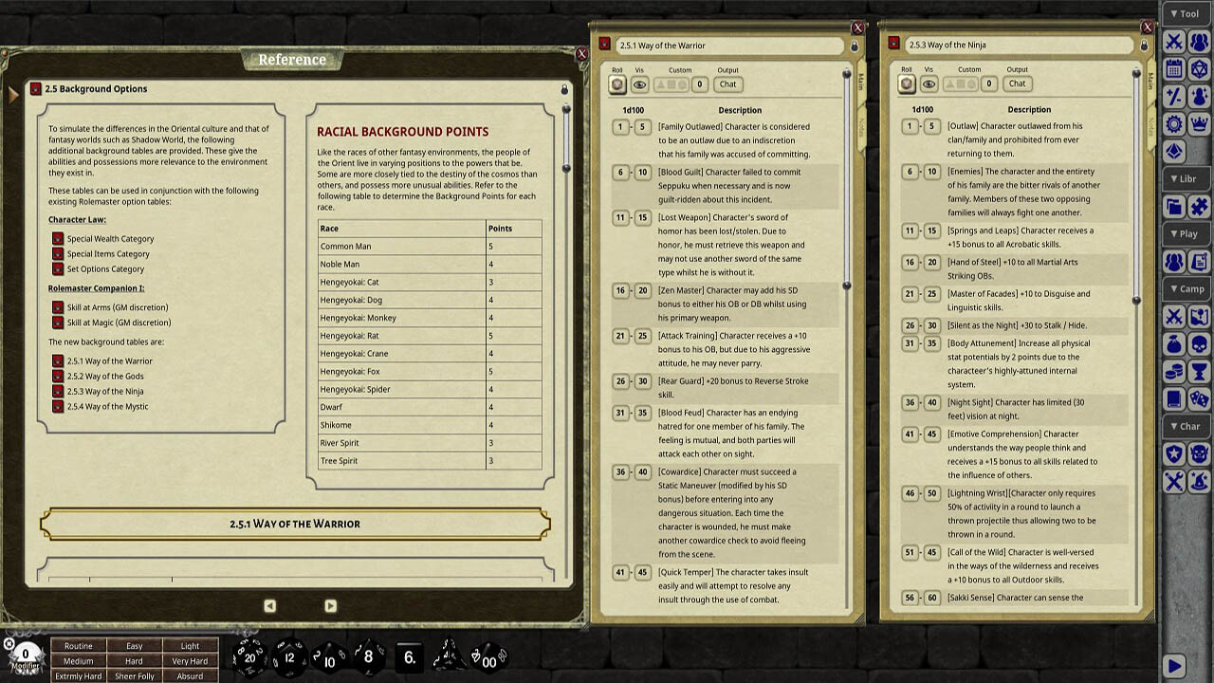The width and height of the screenshot is (1214, 683).
Task: Click the Hengeyokai: Fox race row
Action: [430, 371]
